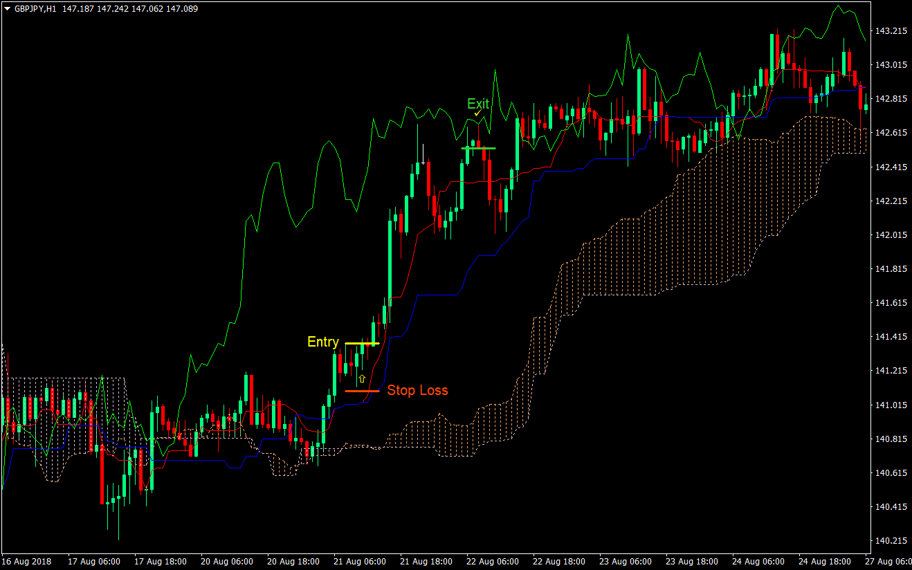Select the yellow Entry horizontal line
Screen dimensions: 912x570
coord(359,344)
